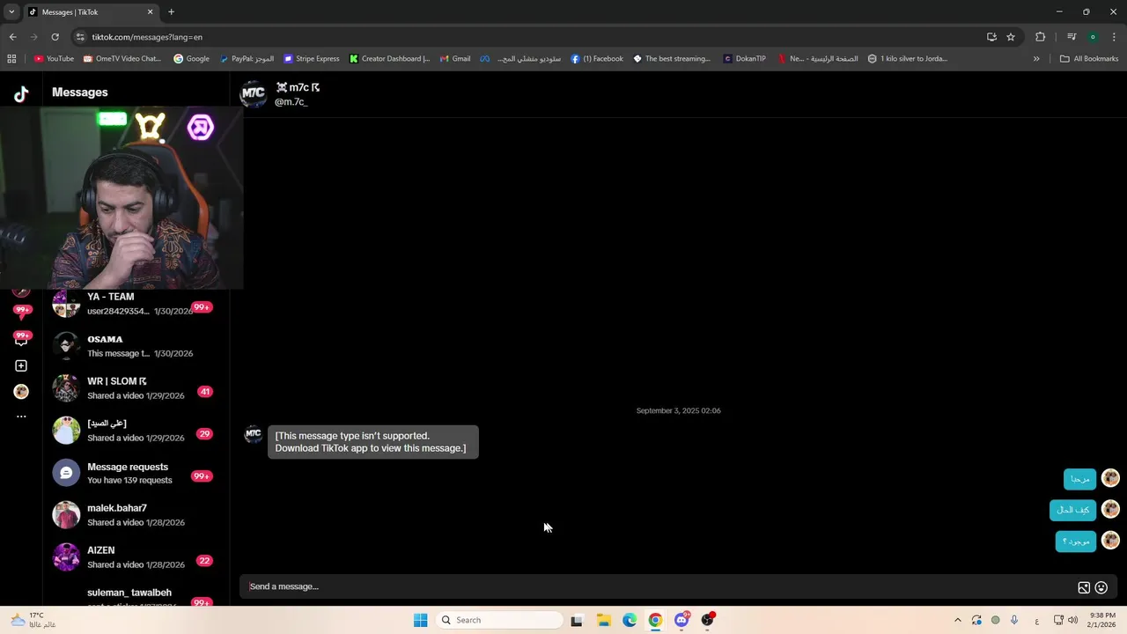Image resolution: width=1127 pixels, height=634 pixels.
Task: Open the YA - TEAM conversation
Action: click(136, 304)
